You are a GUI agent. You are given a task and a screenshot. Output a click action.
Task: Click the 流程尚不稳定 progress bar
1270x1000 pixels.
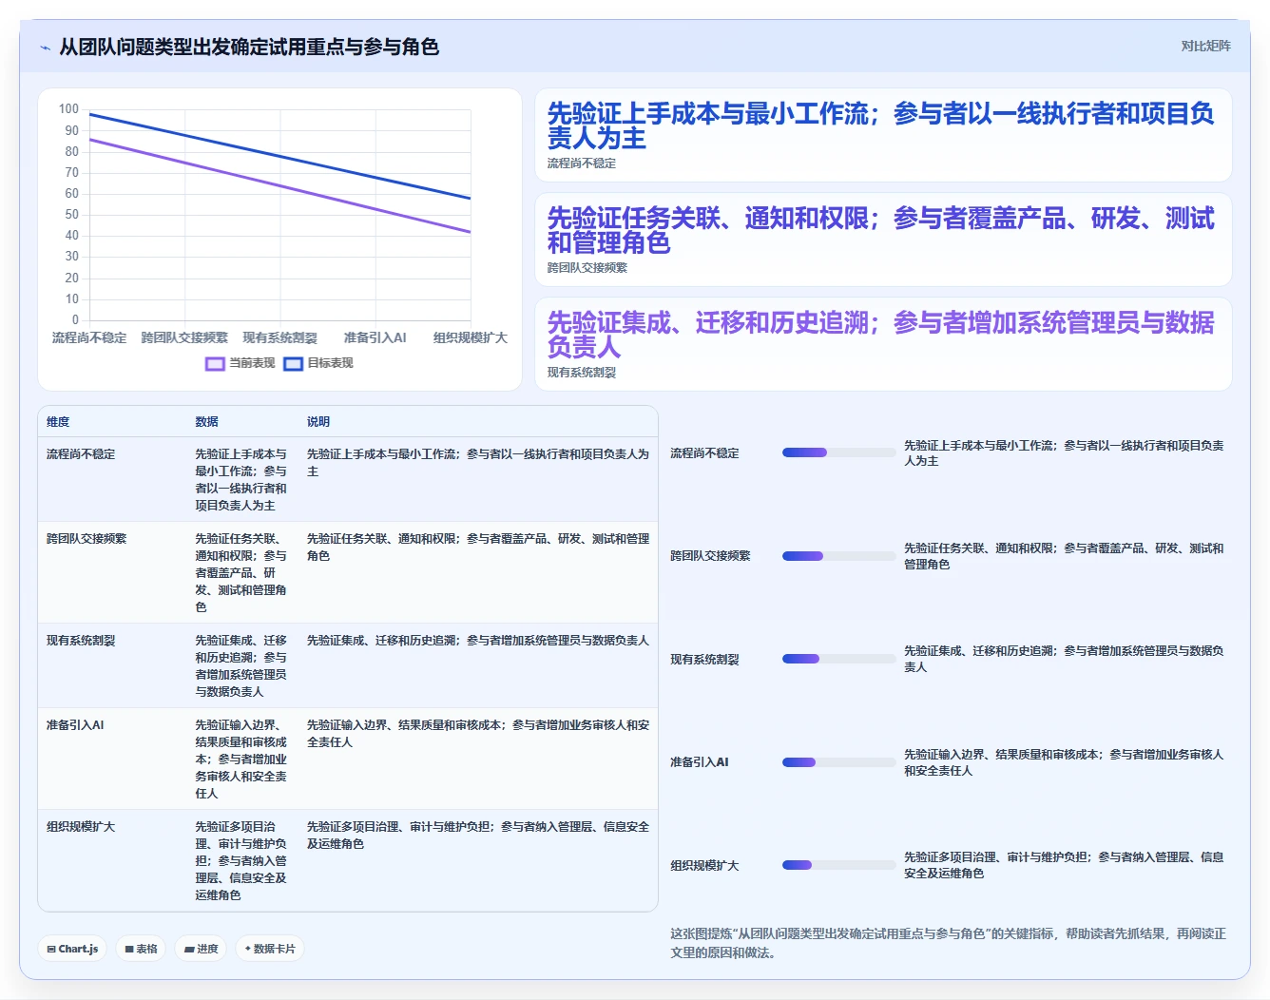(x=838, y=452)
